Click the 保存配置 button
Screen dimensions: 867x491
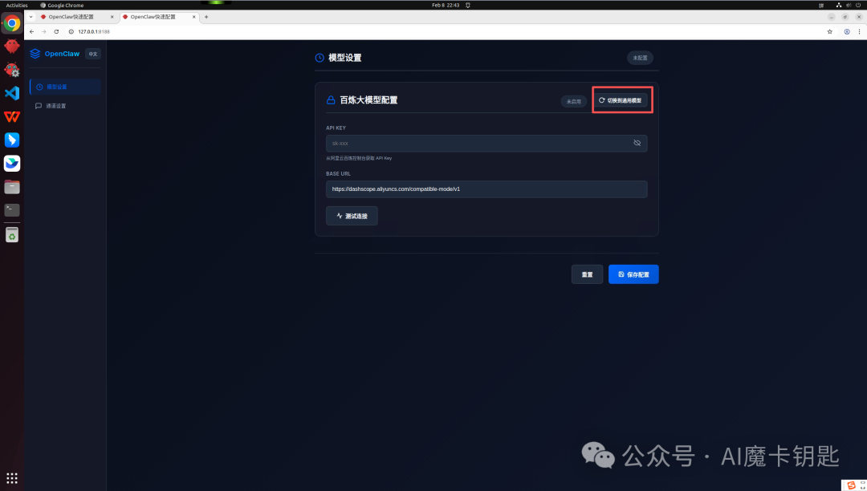633,274
